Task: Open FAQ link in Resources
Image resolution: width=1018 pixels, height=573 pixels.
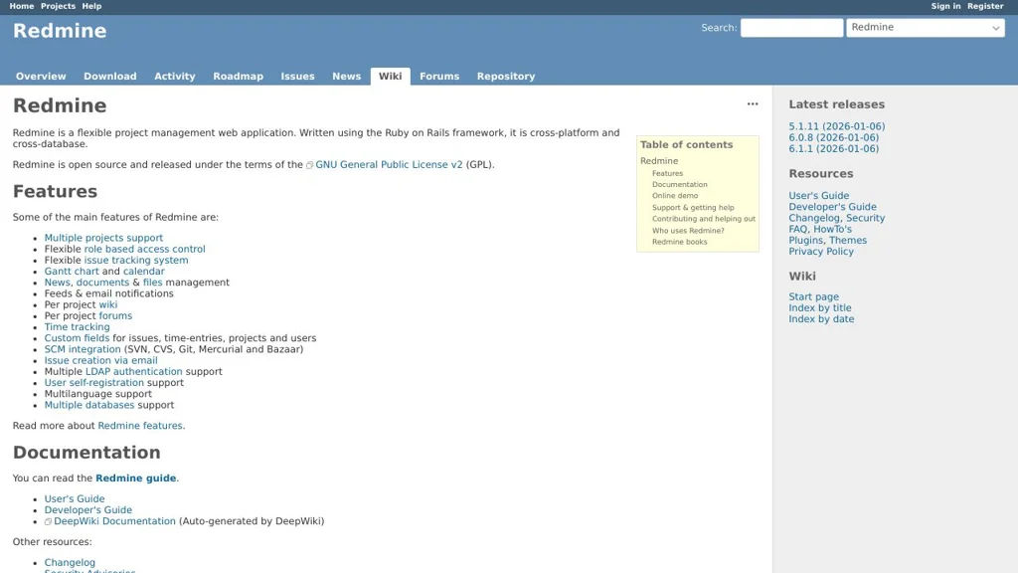Action: click(x=798, y=230)
